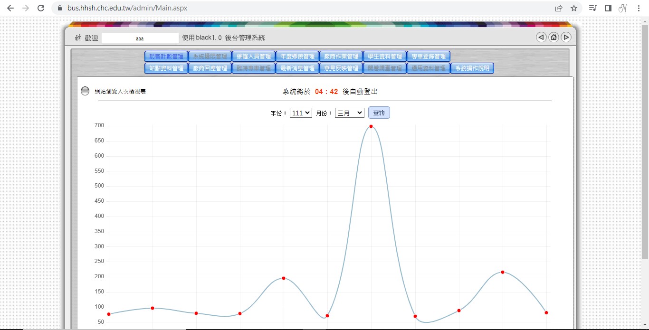Click the data point near 200 before the peak
Image resolution: width=649 pixels, height=330 pixels.
pyautogui.click(x=284, y=278)
